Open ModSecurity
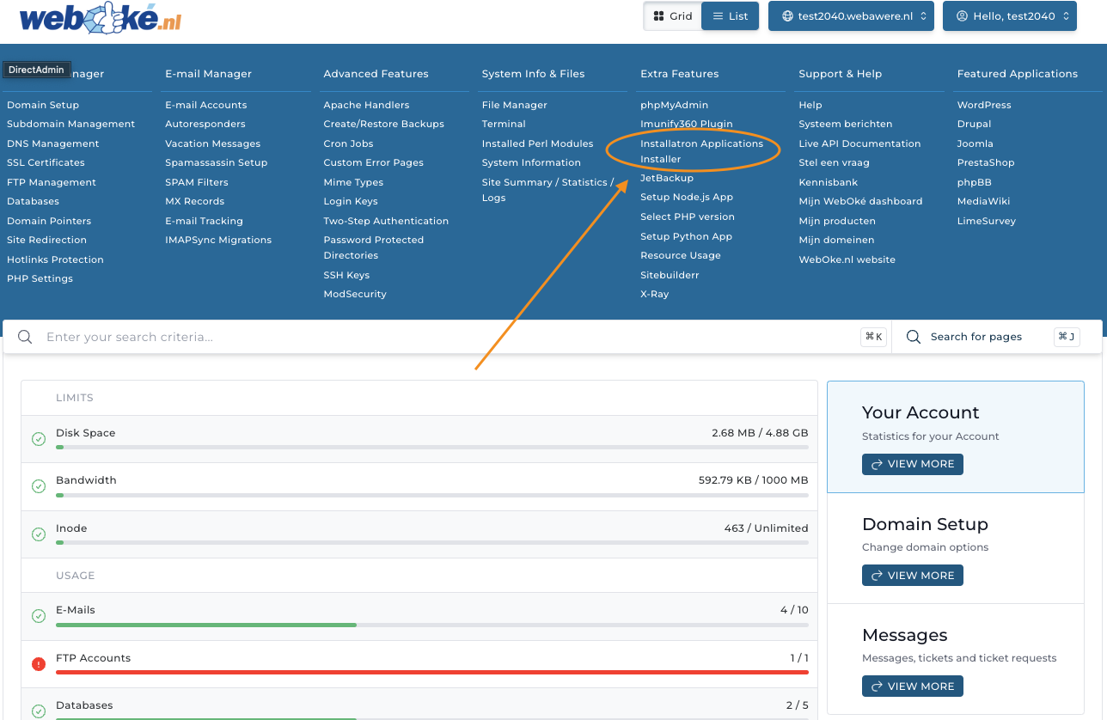The height and width of the screenshot is (720, 1107). pos(355,294)
